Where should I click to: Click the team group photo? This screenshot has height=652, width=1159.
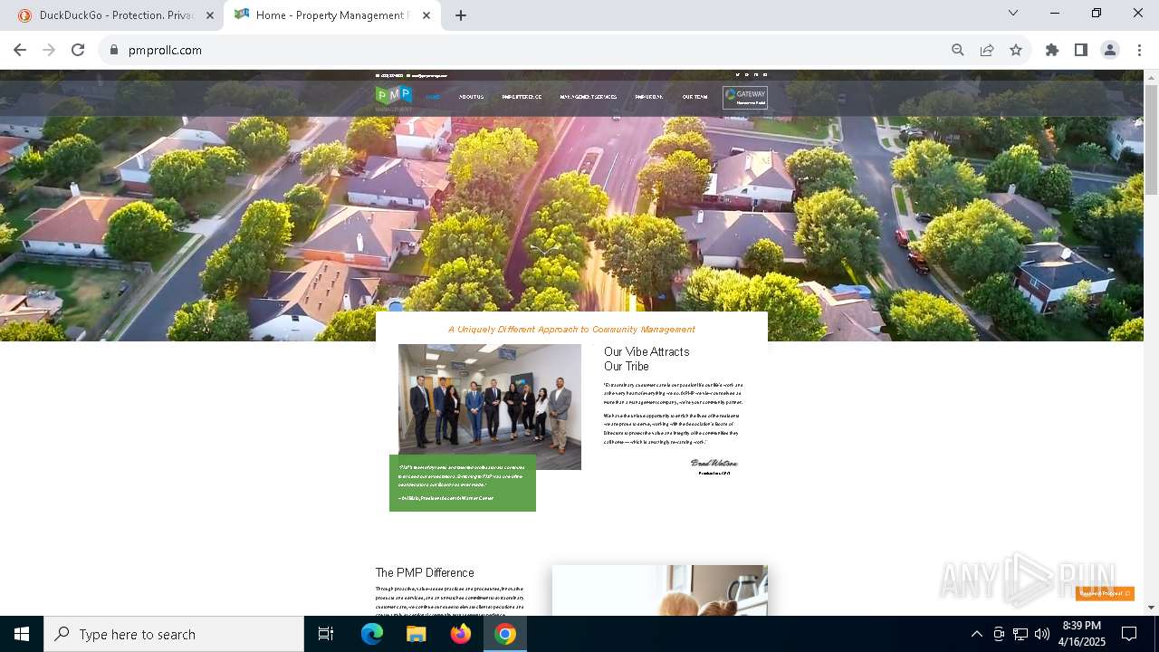coord(490,407)
